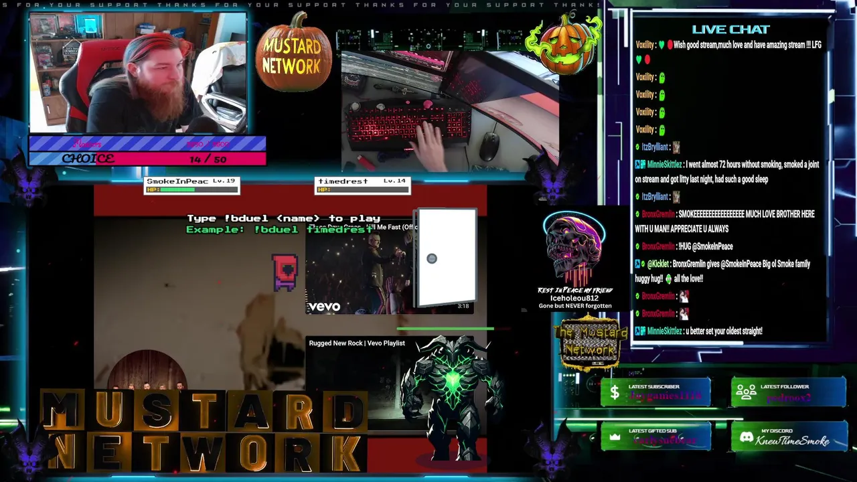Click the timedrest HP bar
Image resolution: width=857 pixels, height=482 pixels.
362,189
